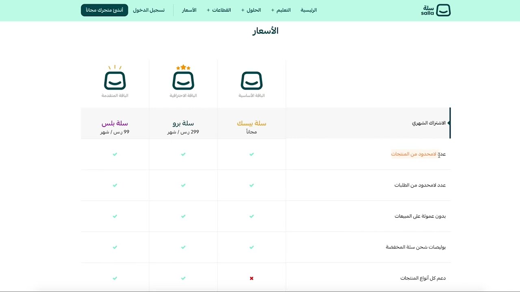
Task: Click سلة برو checkmark for دعم كل أنواع المنتجات
Action: pyautogui.click(x=183, y=278)
